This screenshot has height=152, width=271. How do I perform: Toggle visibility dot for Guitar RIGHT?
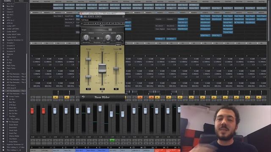pyautogui.click(x=3, y=32)
